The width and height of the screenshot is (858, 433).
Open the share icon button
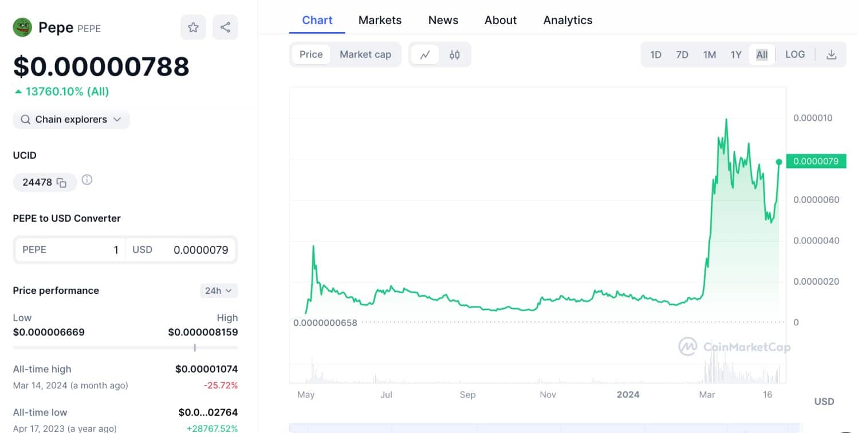tap(225, 27)
